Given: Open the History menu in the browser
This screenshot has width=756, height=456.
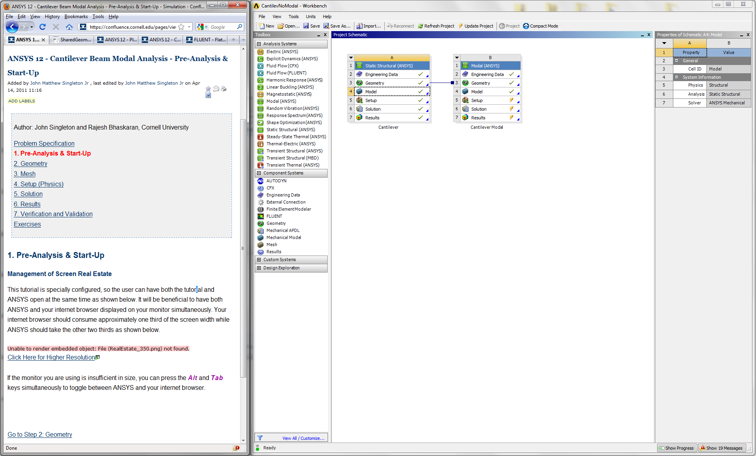Looking at the screenshot, I should (x=52, y=17).
